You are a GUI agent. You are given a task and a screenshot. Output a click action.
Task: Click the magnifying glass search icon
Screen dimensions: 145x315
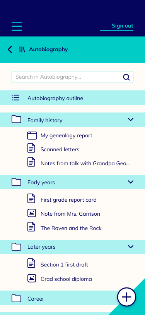pyautogui.click(x=126, y=77)
